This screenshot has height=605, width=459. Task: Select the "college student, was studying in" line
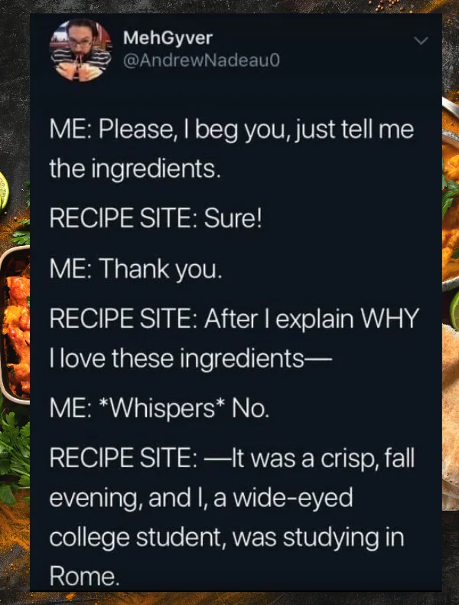pyautogui.click(x=226, y=538)
